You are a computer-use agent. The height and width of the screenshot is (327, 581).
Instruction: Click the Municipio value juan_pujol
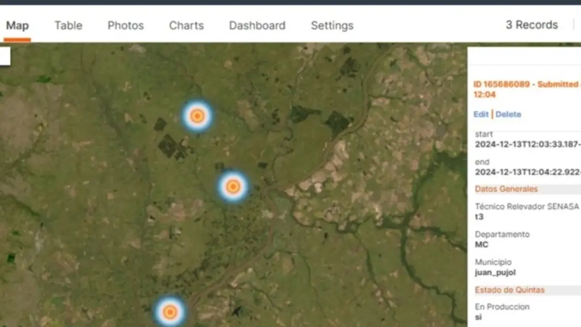[x=495, y=272]
